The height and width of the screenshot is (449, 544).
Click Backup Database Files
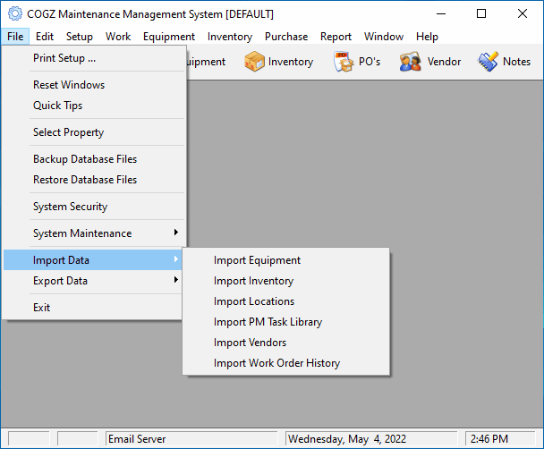(94, 159)
